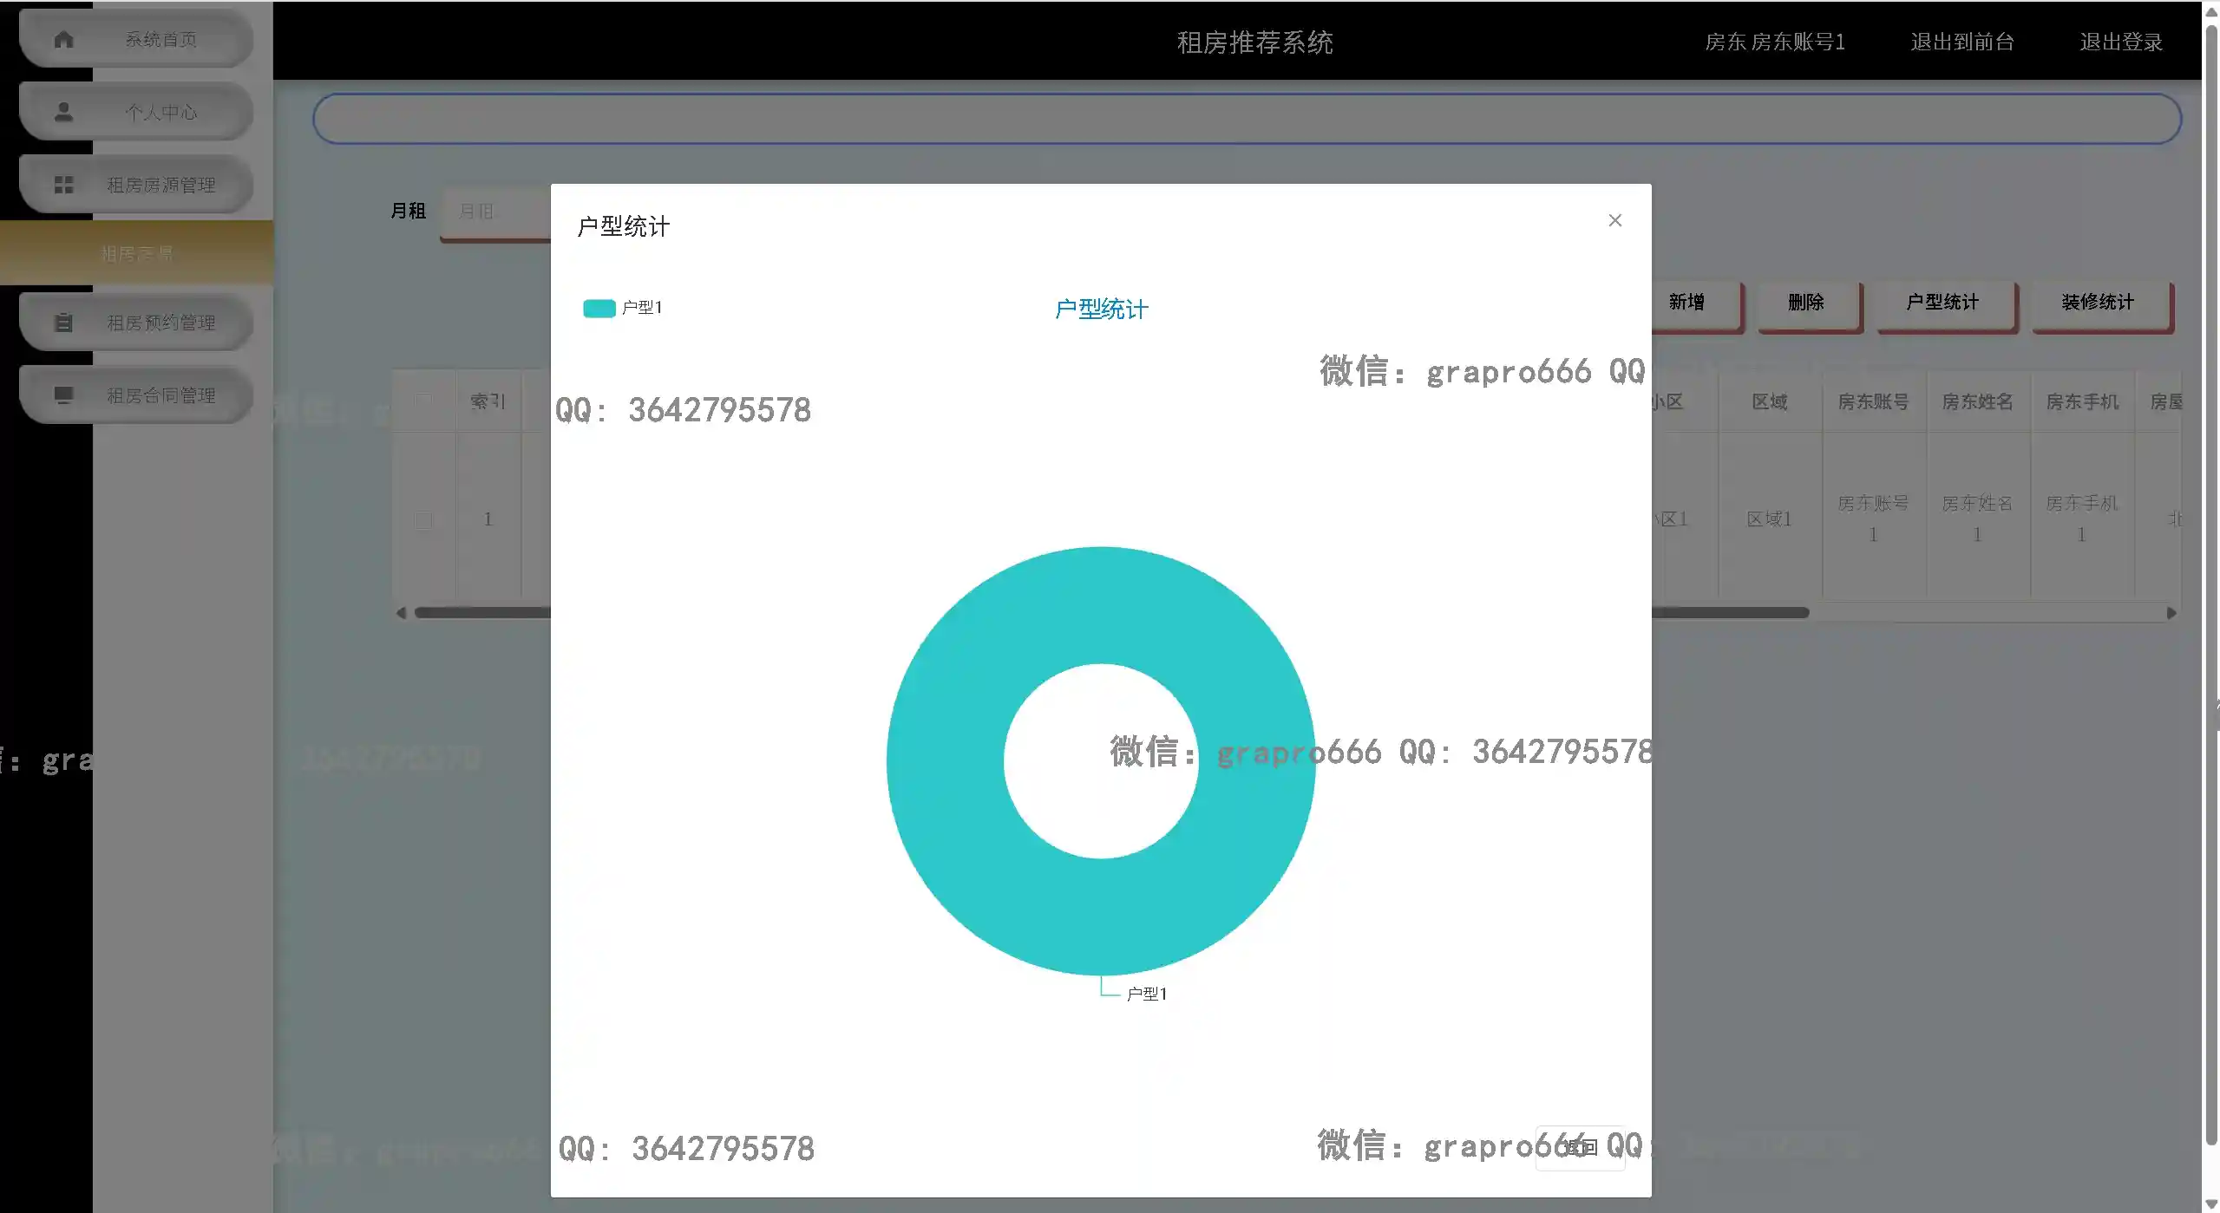The height and width of the screenshot is (1213, 2220).
Task: Click the person icon for 个人中心
Action: click(x=63, y=113)
